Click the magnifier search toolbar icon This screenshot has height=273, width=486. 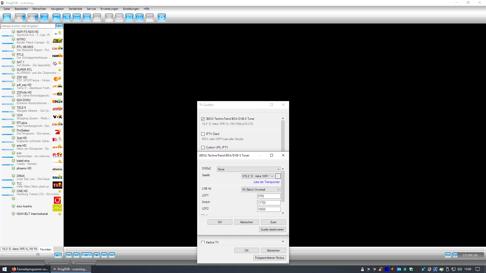[44, 18]
